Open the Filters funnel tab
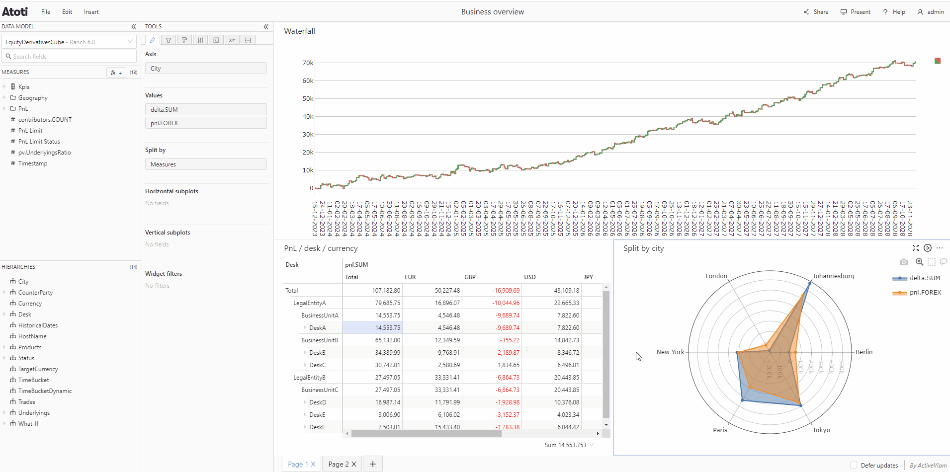Viewport: 950px width, 472px height. click(169, 40)
